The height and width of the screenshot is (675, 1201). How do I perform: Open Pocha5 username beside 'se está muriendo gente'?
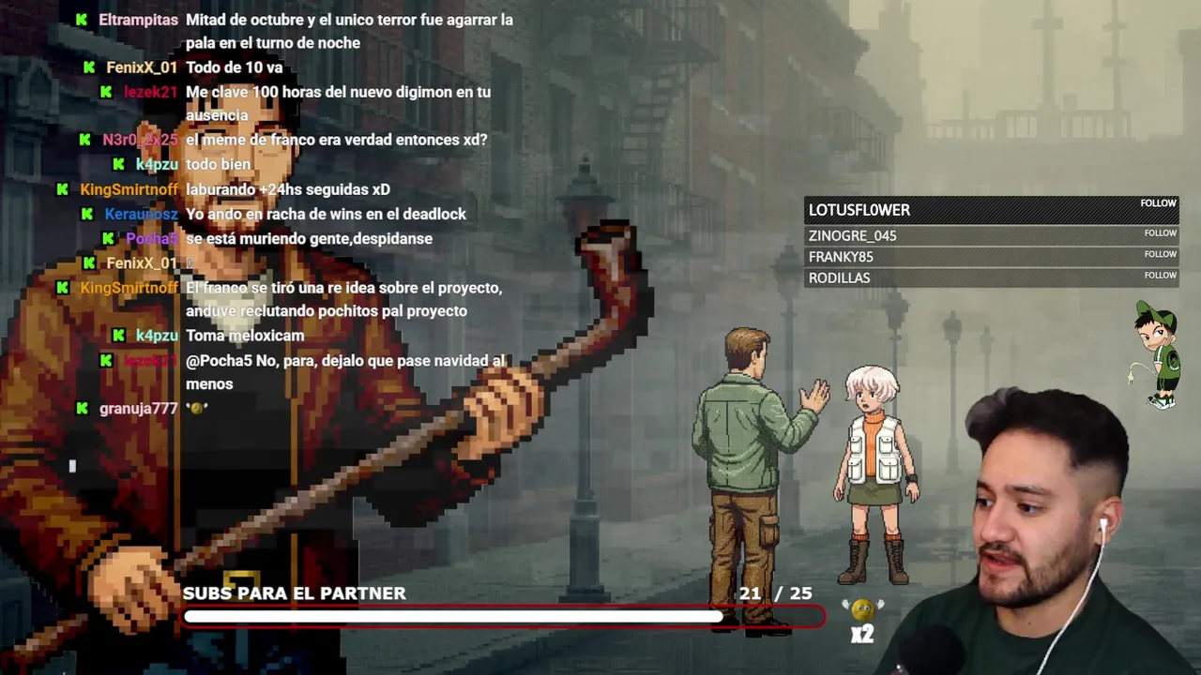[x=152, y=238]
